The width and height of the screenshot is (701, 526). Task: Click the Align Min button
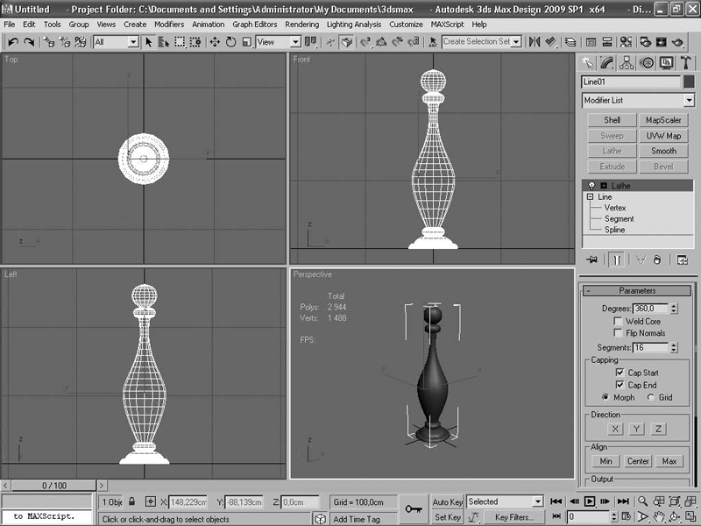605,461
